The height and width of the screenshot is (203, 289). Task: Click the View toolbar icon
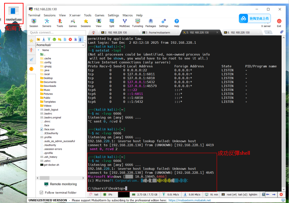pos(99,23)
